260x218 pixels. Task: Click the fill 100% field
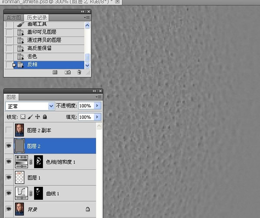(86, 117)
